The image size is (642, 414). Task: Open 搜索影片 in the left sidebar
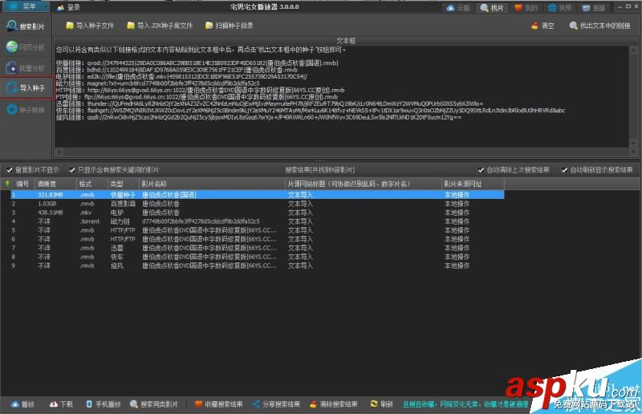click(x=26, y=26)
